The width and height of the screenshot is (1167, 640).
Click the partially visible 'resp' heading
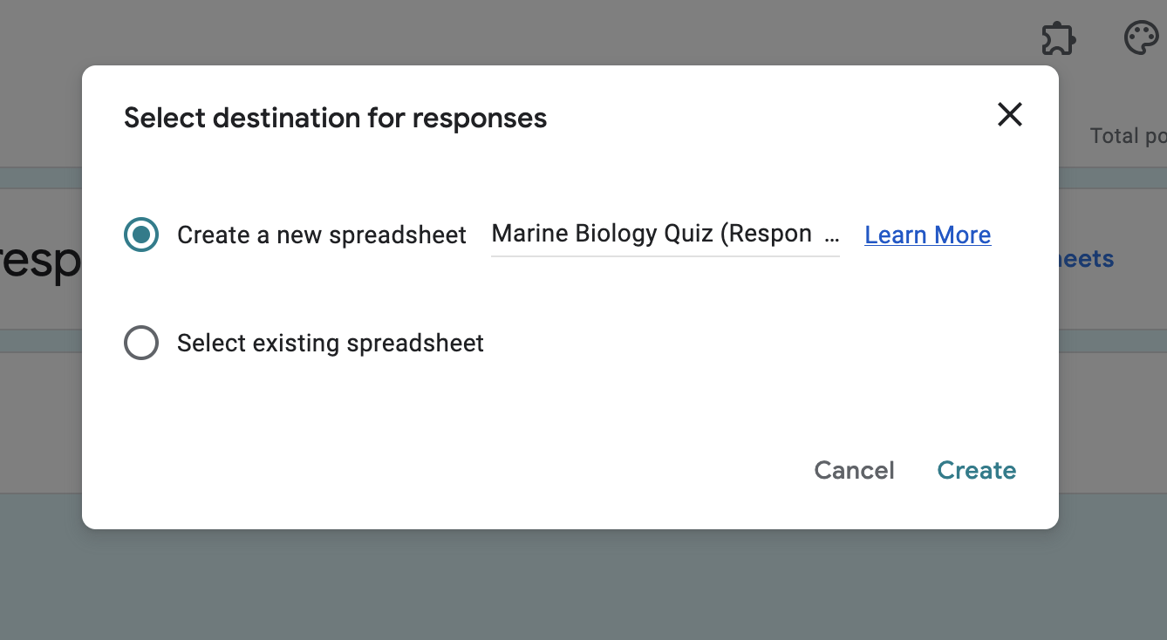click(x=40, y=261)
